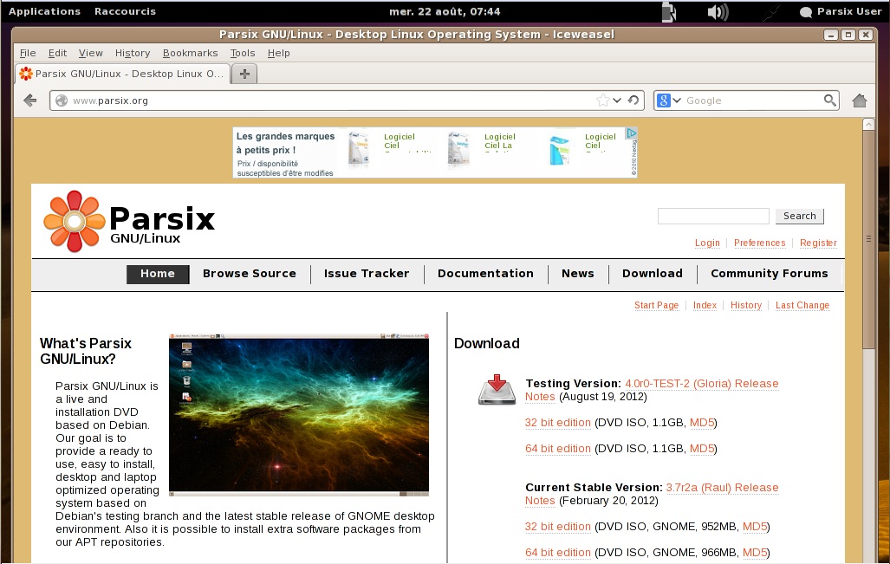Visit Community Forums

click(x=769, y=274)
